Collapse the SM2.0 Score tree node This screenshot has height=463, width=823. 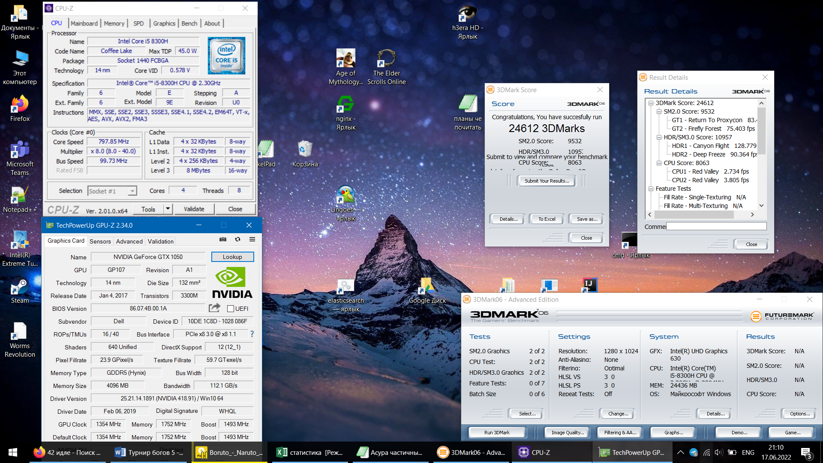(659, 111)
